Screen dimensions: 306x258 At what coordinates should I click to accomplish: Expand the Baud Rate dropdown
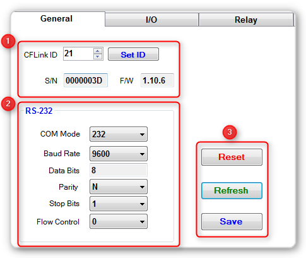(119, 154)
